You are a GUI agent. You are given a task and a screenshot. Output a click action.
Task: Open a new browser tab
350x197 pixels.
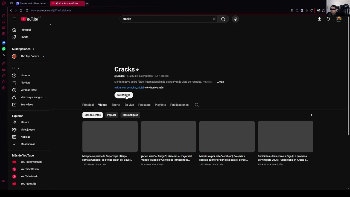pyautogui.click(x=87, y=3)
